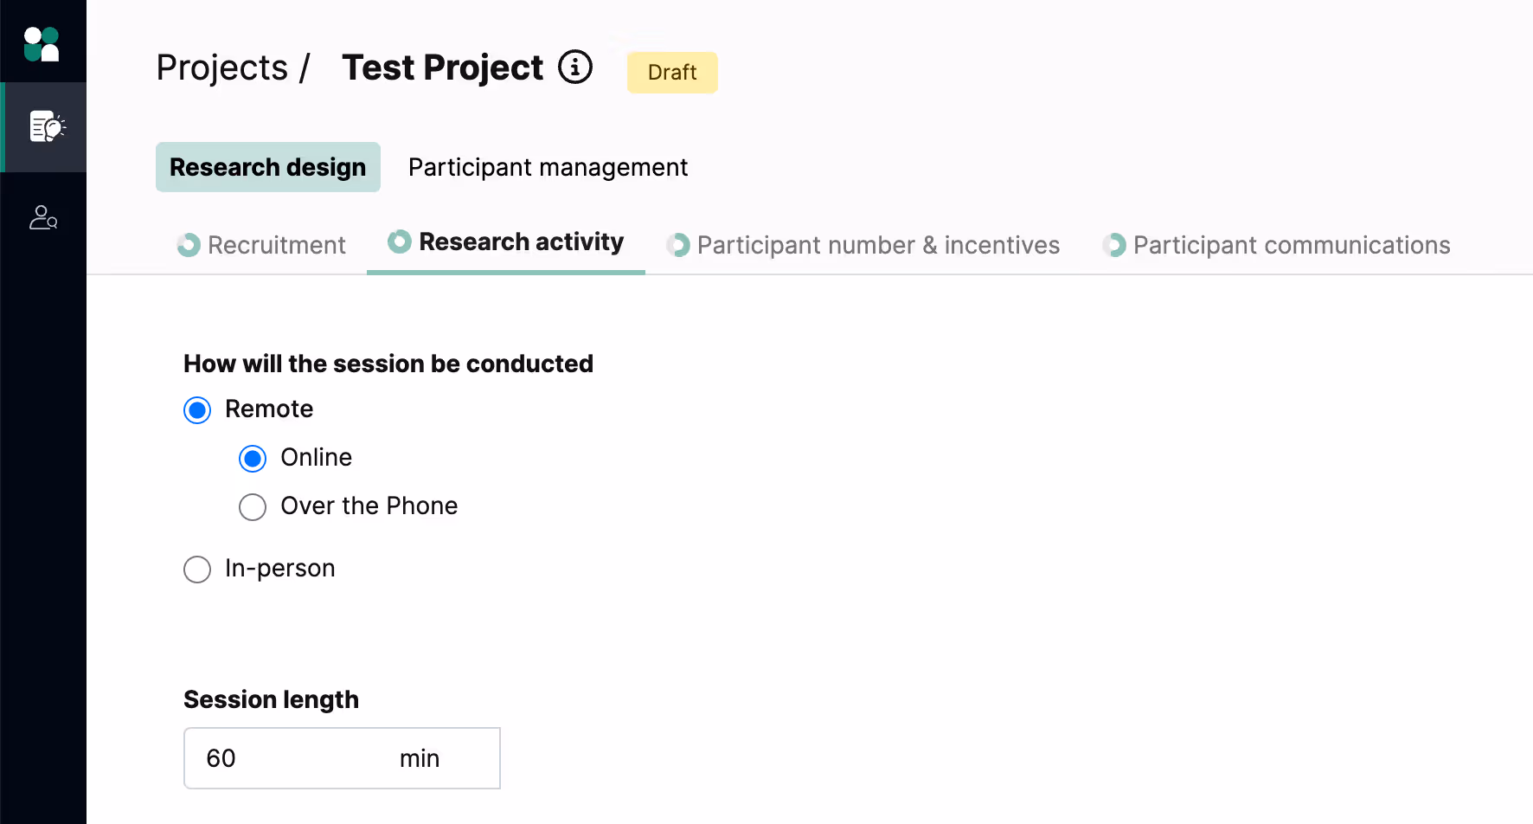1533x824 pixels.
Task: Select the Remote radio button
Action: tap(197, 409)
